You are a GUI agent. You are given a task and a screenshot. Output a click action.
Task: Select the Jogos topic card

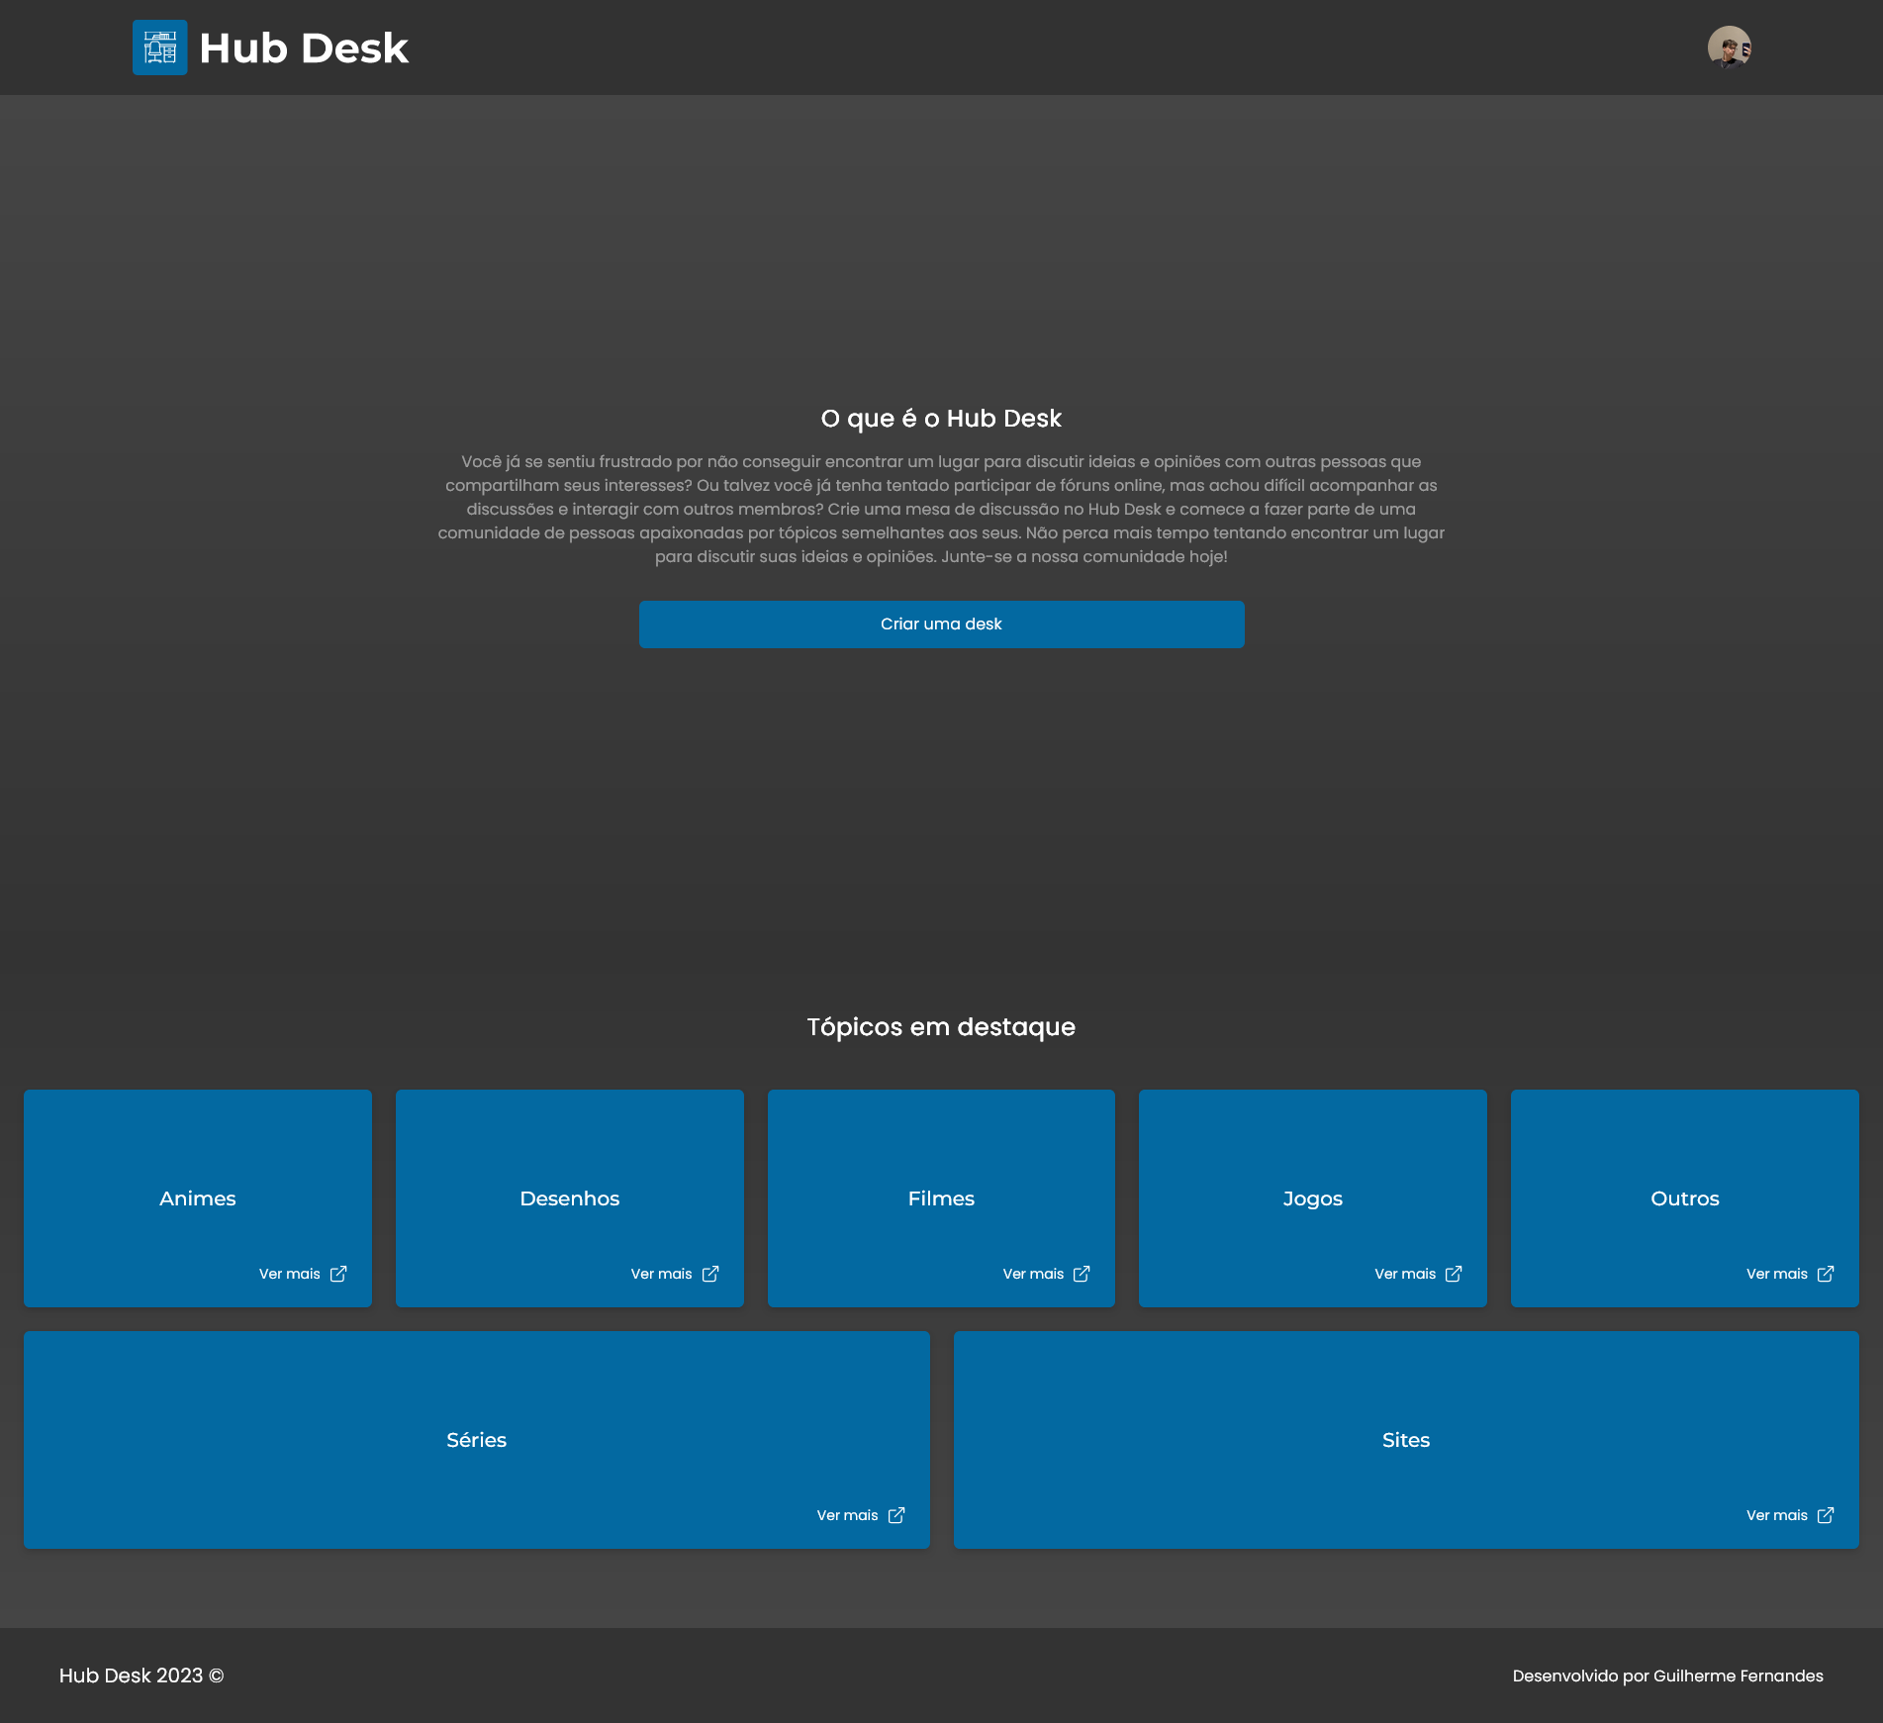point(1313,1198)
